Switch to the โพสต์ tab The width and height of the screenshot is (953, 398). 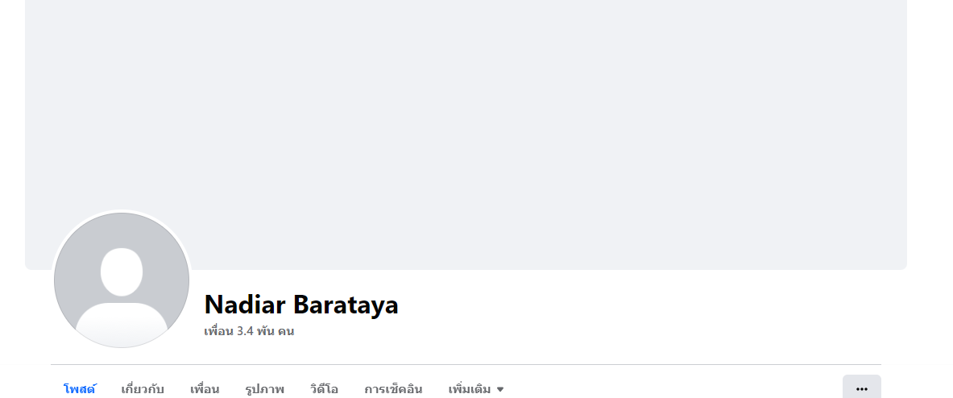pyautogui.click(x=80, y=389)
